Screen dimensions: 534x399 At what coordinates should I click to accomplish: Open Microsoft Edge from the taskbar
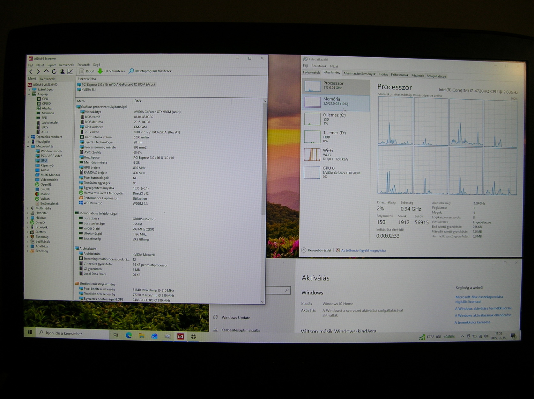(129, 335)
